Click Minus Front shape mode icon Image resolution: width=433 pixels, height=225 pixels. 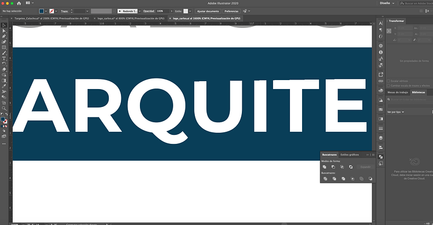333,167
